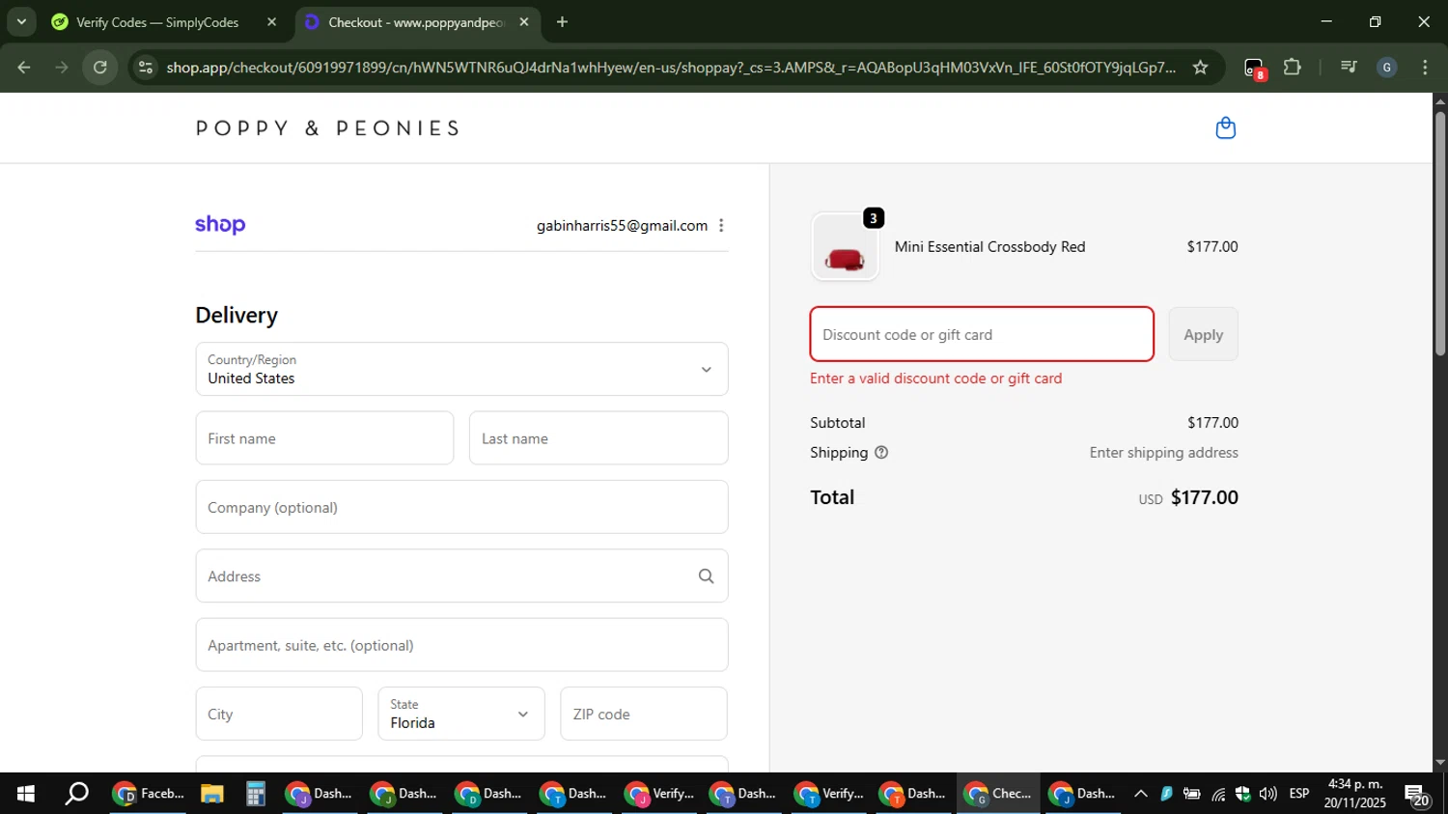Open account options menu beside email address

pyautogui.click(x=721, y=225)
